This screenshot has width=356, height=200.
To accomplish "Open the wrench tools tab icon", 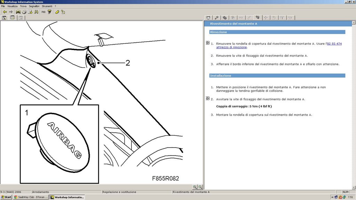I will tap(217, 18).
